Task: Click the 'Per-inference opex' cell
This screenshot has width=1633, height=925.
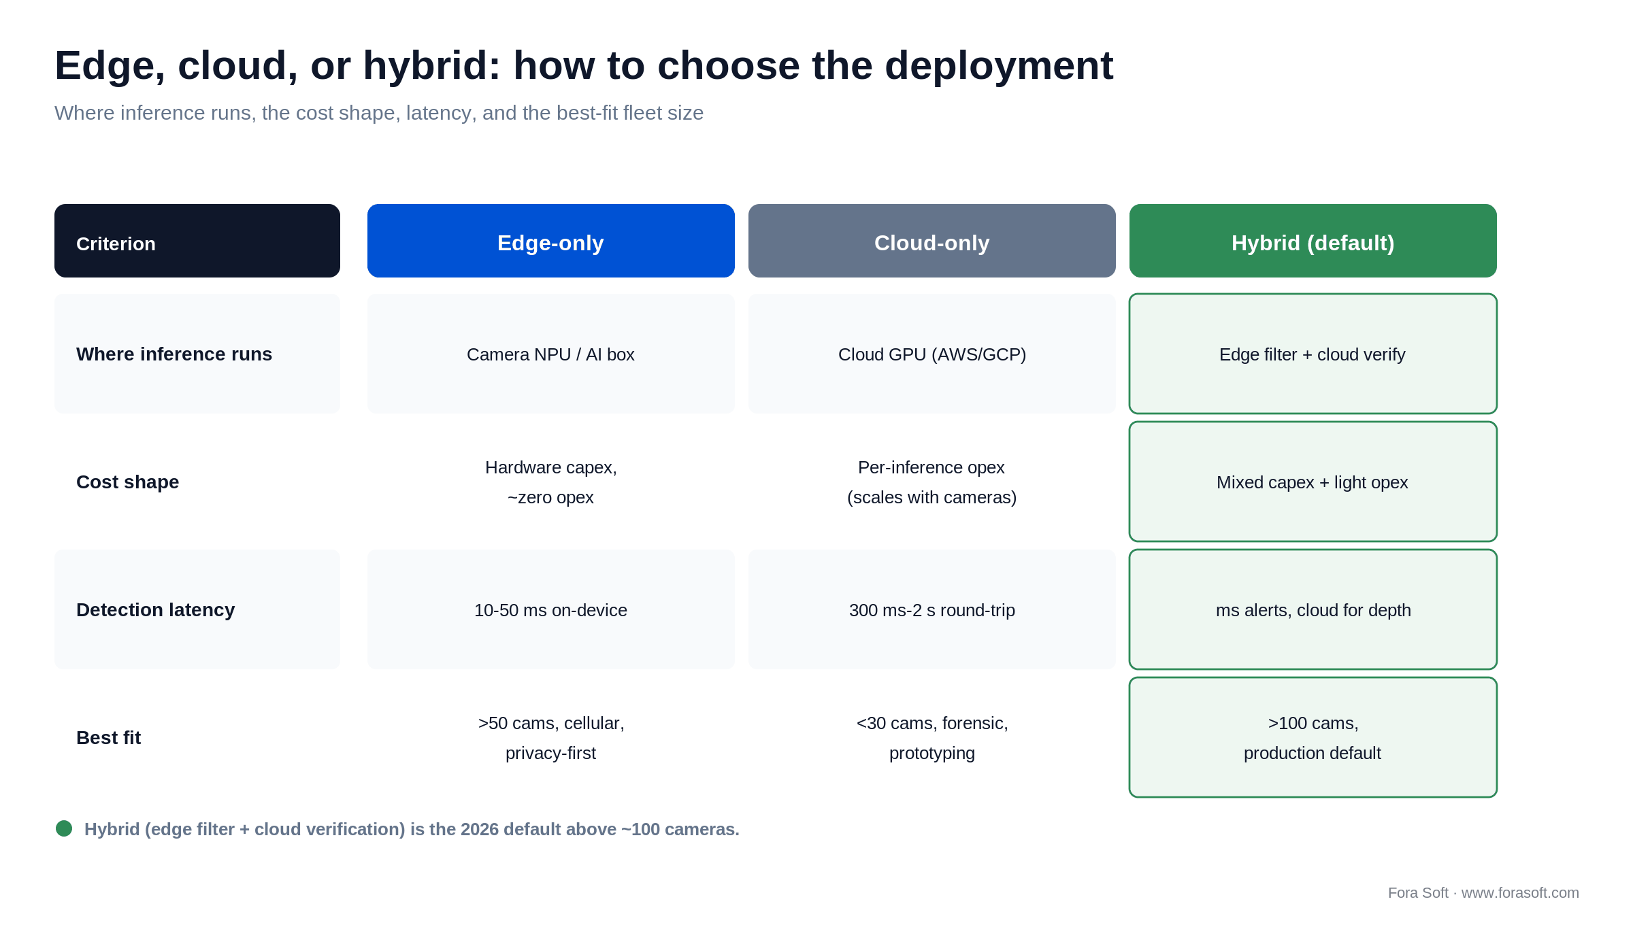Action: click(x=932, y=482)
